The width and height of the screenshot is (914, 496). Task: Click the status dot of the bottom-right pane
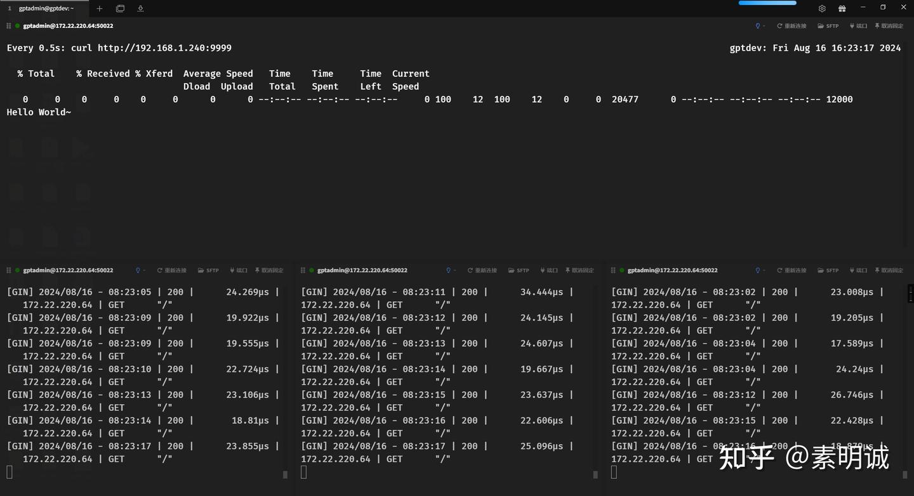622,270
